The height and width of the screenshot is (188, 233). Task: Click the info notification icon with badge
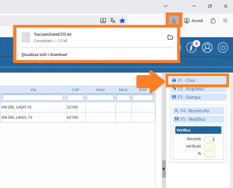[x=191, y=48]
